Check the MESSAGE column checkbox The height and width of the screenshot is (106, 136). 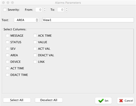(x=7, y=36)
